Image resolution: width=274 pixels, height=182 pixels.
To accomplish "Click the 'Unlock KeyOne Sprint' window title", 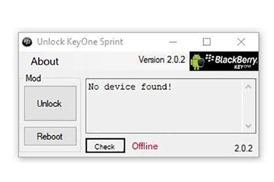I will coord(80,42).
